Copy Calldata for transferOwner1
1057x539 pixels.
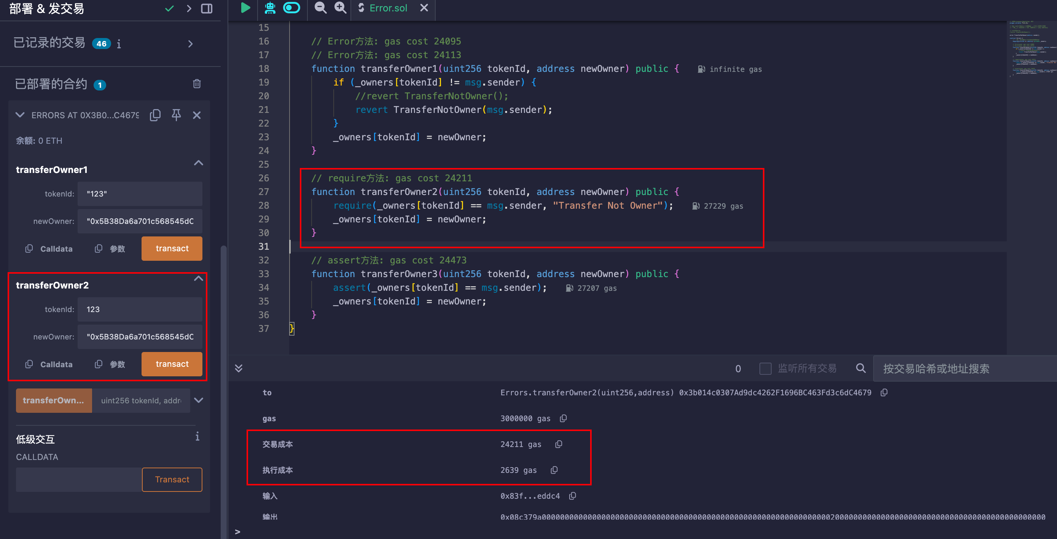[x=49, y=249]
